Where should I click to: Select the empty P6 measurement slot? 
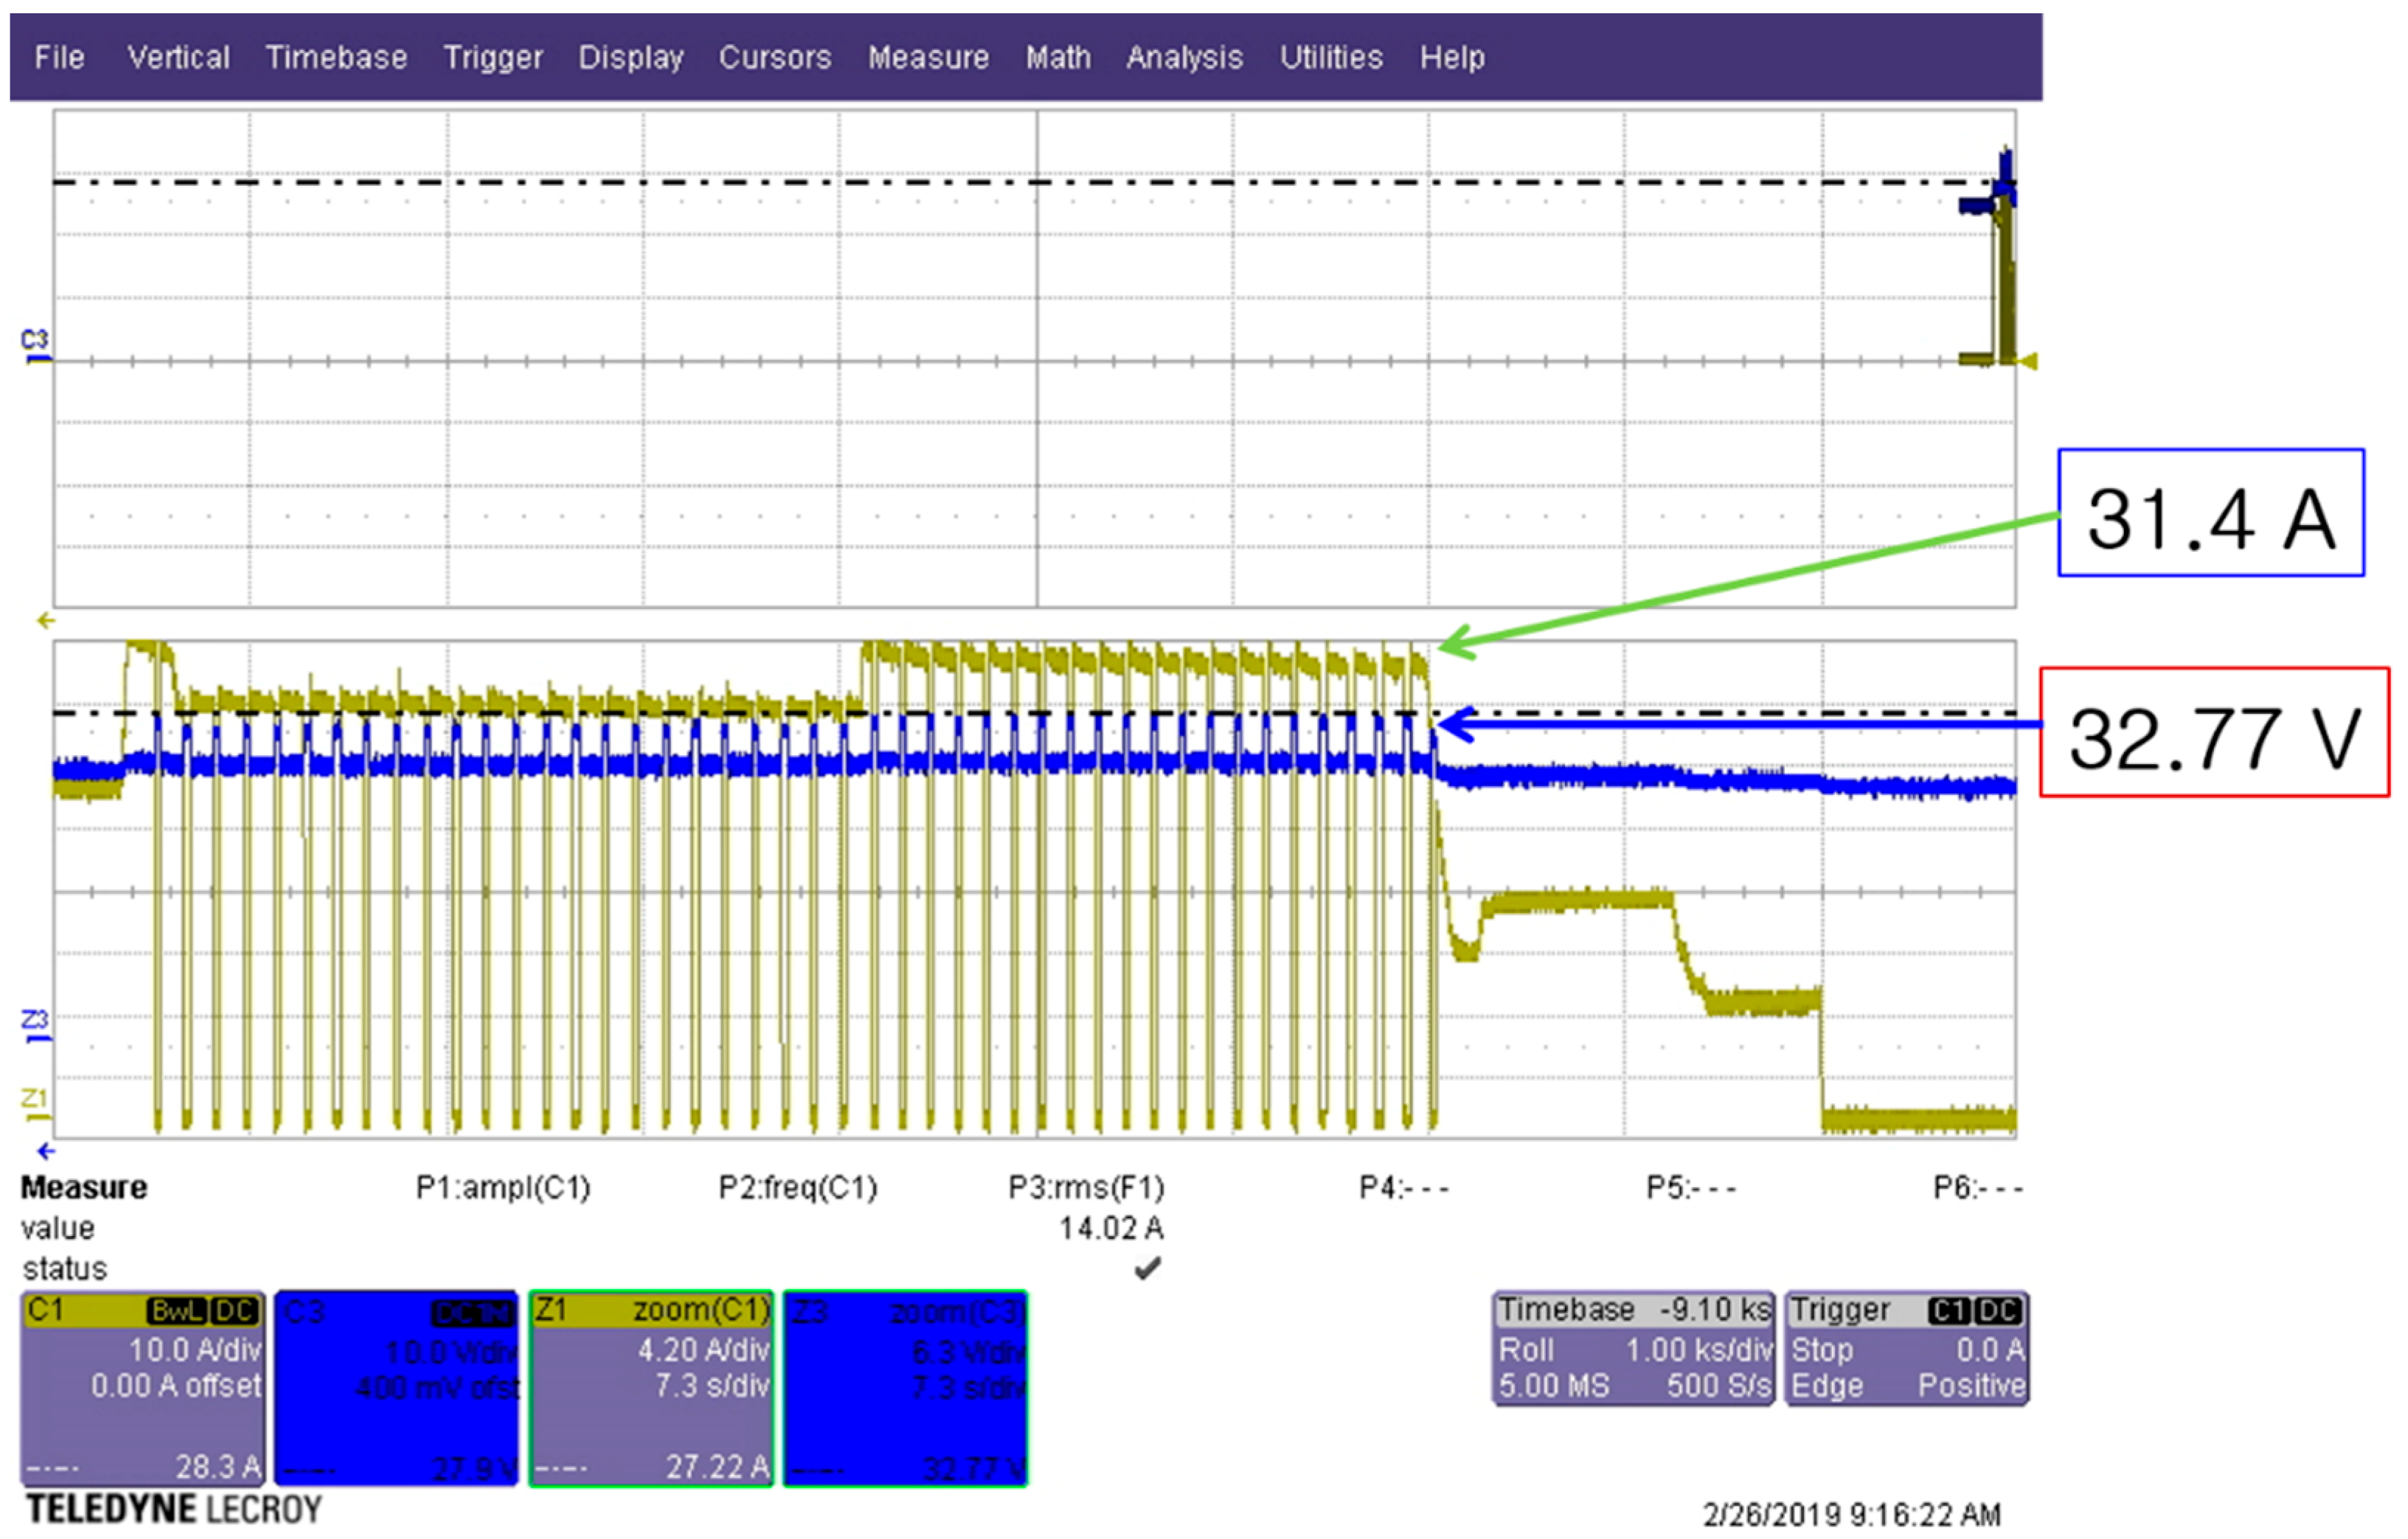tap(1978, 1188)
